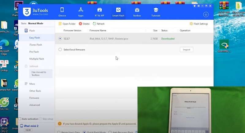Open Flash Settings
Viewport: 245px width, 133px height.
coord(199,24)
